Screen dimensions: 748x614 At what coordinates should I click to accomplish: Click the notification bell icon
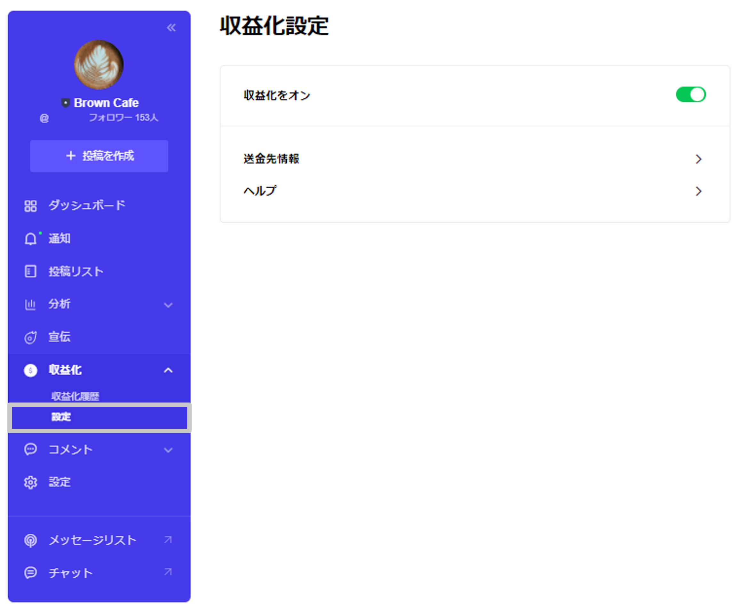(x=30, y=239)
